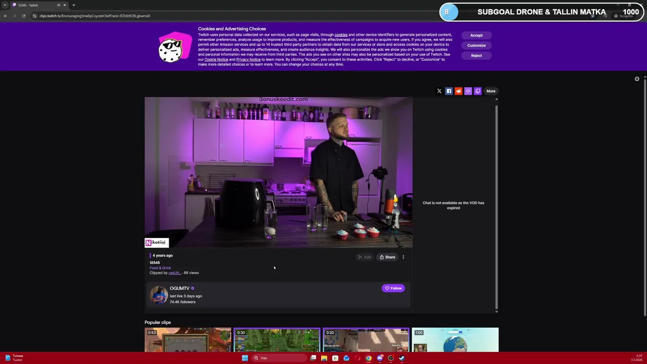647x364 pixels.
Task: Click the Edit clip button
Action: coord(364,257)
